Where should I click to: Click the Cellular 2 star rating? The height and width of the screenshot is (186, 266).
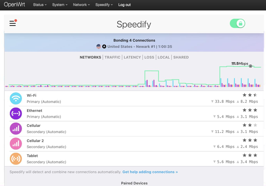click(x=250, y=140)
